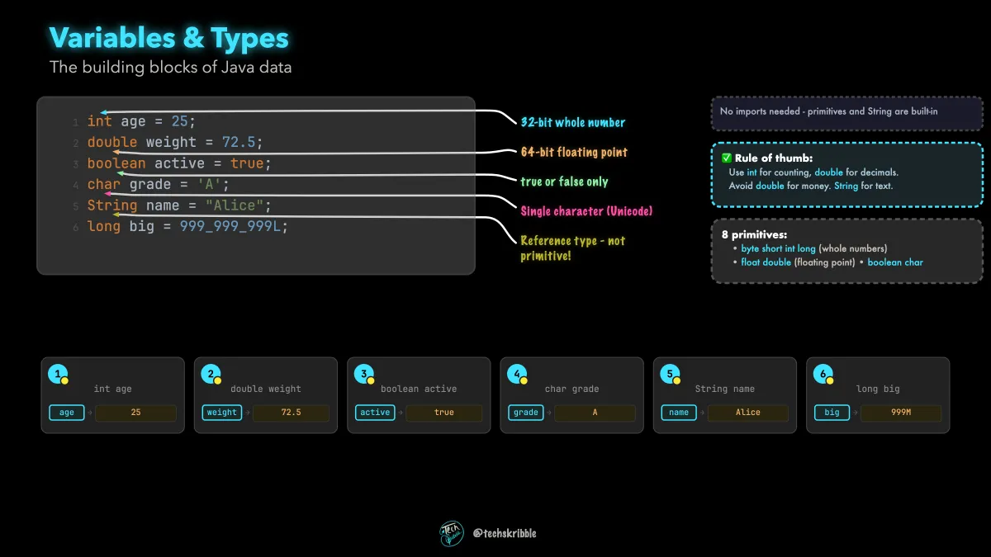
Task: Click code line 'double weight = 72.5;'
Action: [x=175, y=142]
